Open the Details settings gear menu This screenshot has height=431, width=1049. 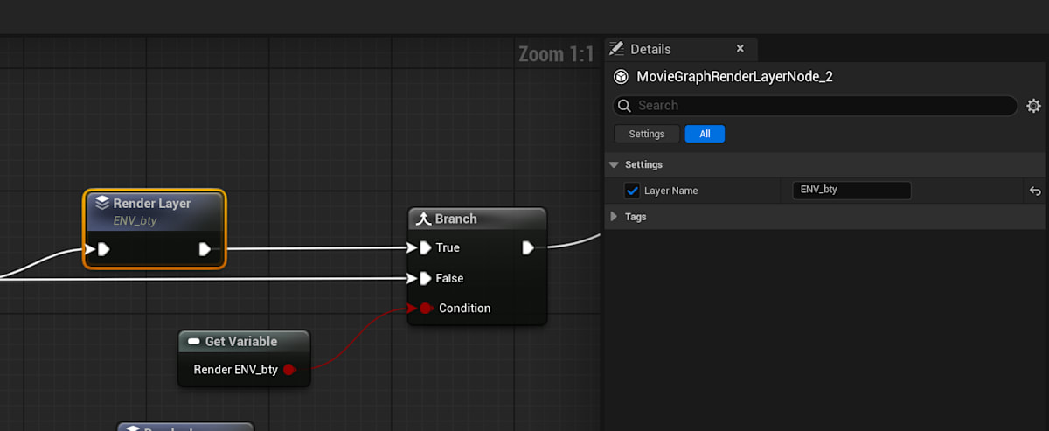click(x=1033, y=106)
